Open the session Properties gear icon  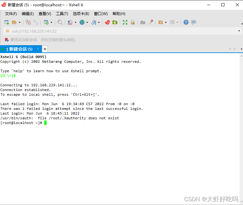click(x=46, y=22)
